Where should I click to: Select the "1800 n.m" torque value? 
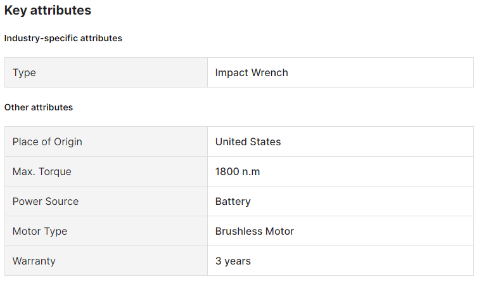click(x=238, y=172)
